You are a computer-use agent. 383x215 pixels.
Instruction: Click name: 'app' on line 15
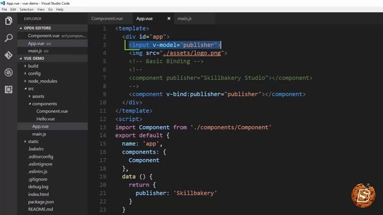pyautogui.click(x=142, y=143)
